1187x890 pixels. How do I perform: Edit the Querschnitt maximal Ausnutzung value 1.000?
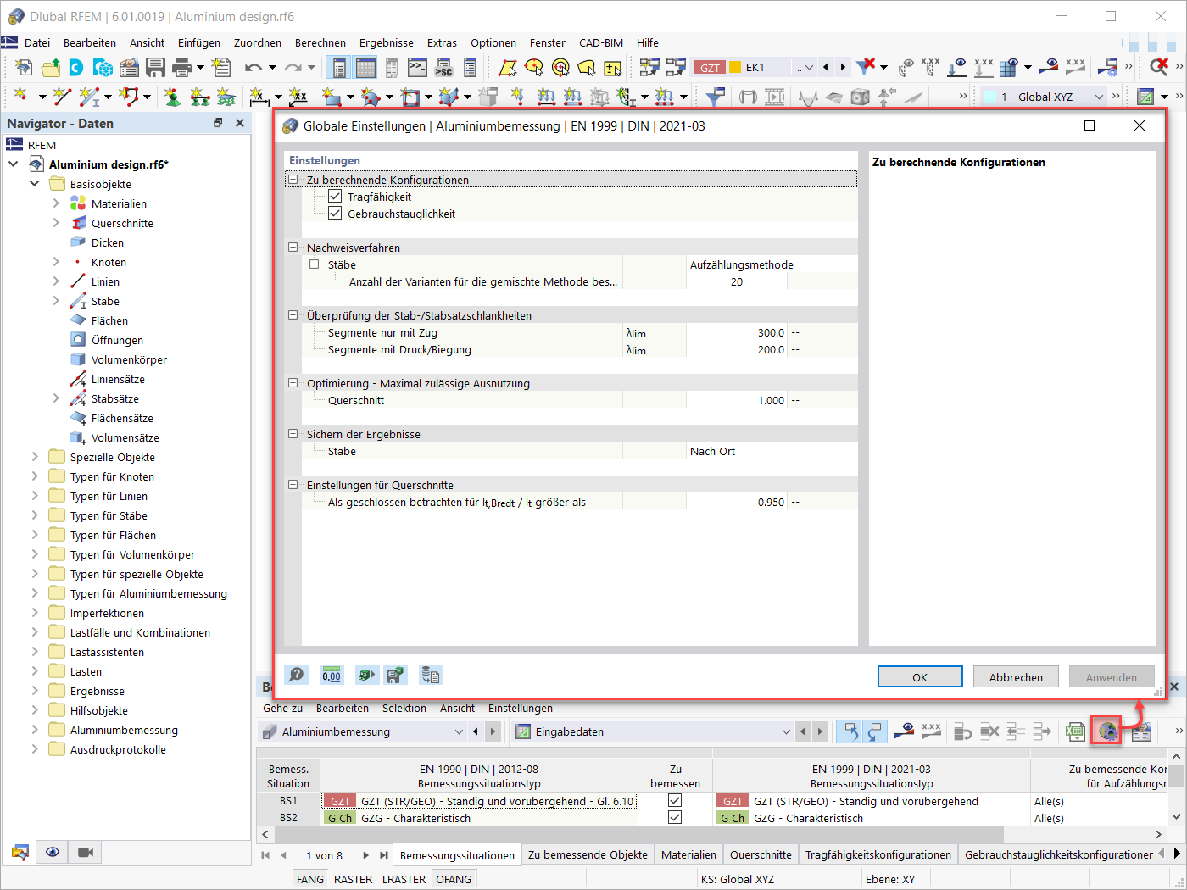coord(736,400)
